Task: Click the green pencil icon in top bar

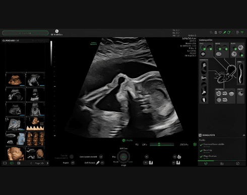Action: 224,32
